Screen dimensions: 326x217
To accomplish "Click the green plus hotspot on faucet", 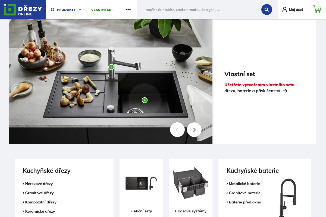I will coord(111,67).
